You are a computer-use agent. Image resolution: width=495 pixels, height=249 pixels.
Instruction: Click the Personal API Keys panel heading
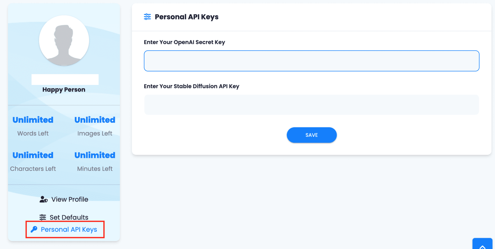click(186, 17)
